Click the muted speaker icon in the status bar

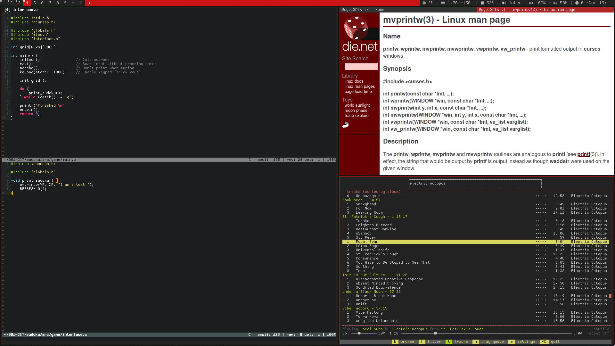pos(504,3)
